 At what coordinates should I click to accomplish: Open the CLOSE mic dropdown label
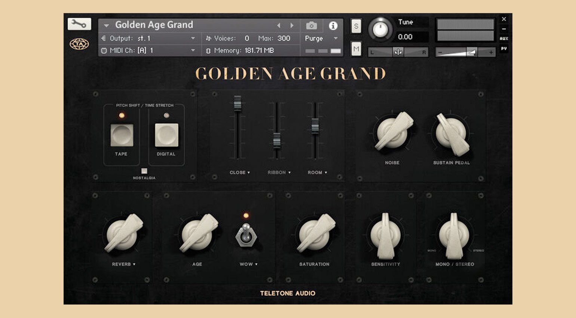coord(240,172)
